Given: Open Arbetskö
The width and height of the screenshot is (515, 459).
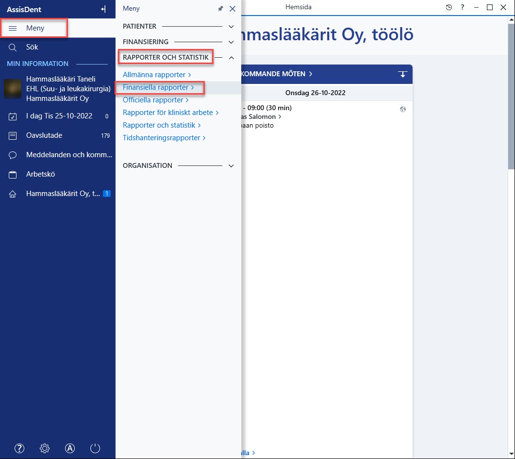Looking at the screenshot, I should tap(40, 174).
